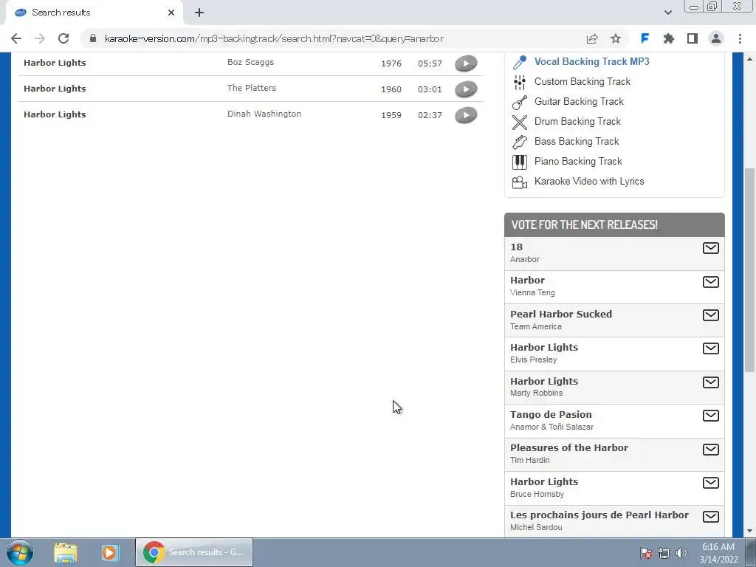Open artist page for Dinah Washington
The image size is (756, 567).
coord(264,114)
